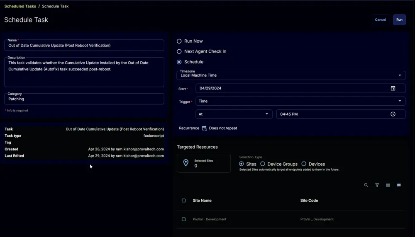Click the 'Targeted Resources' heading
Image resolution: width=415 pixels, height=237 pixels.
point(197,147)
